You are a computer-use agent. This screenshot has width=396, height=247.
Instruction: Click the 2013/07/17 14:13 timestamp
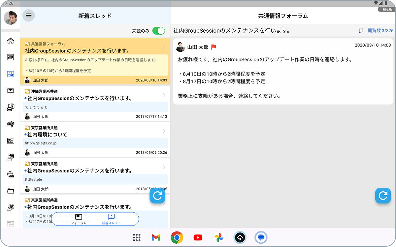tap(151, 116)
